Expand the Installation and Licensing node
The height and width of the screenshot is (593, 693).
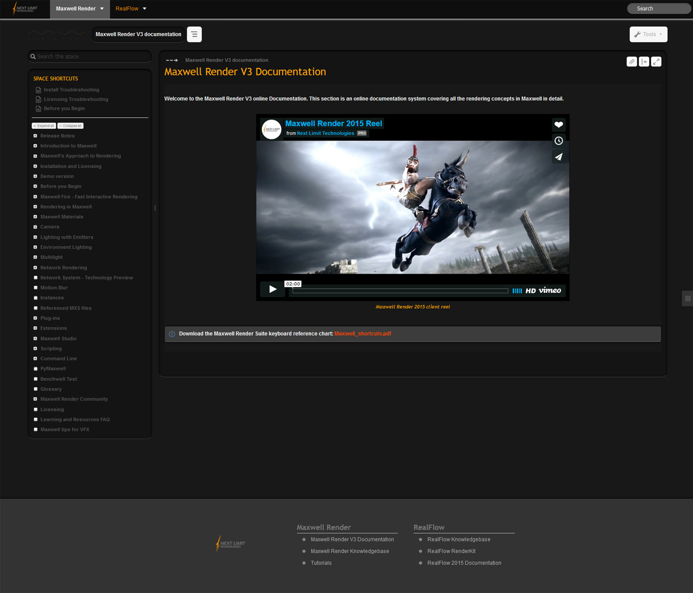[35, 166]
